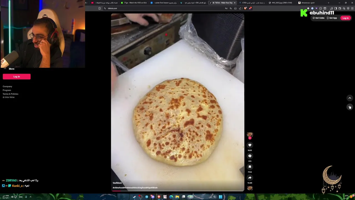Open the Brave Wallet icon
Viewport: 355px width, 200px height.
coord(340,8)
